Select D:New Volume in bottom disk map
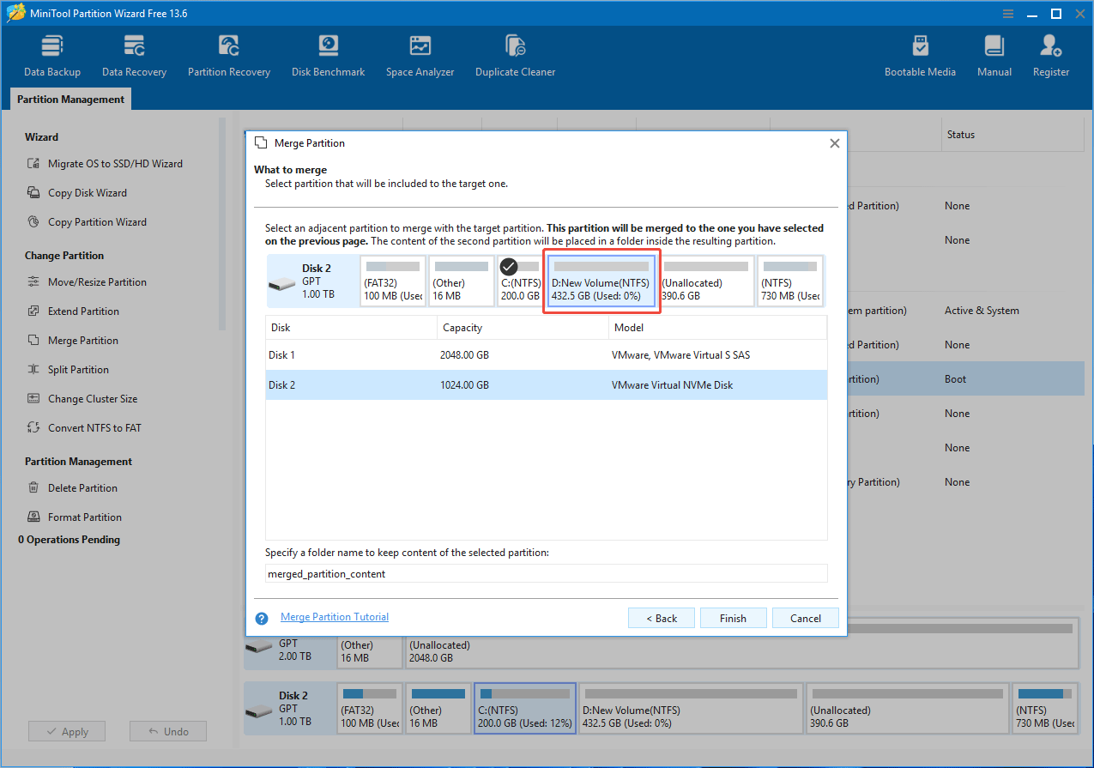The width and height of the screenshot is (1094, 768). click(x=691, y=709)
